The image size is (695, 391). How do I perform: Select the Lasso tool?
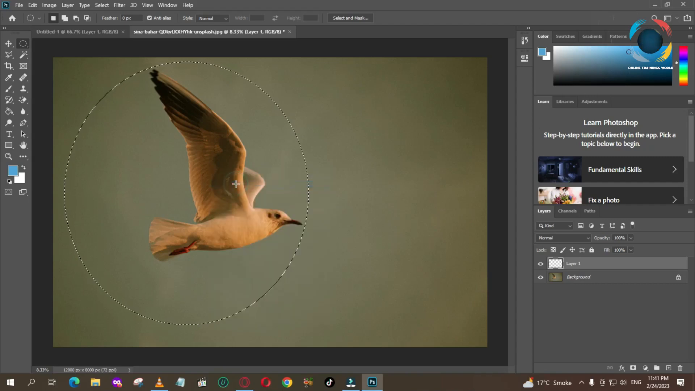(9, 54)
